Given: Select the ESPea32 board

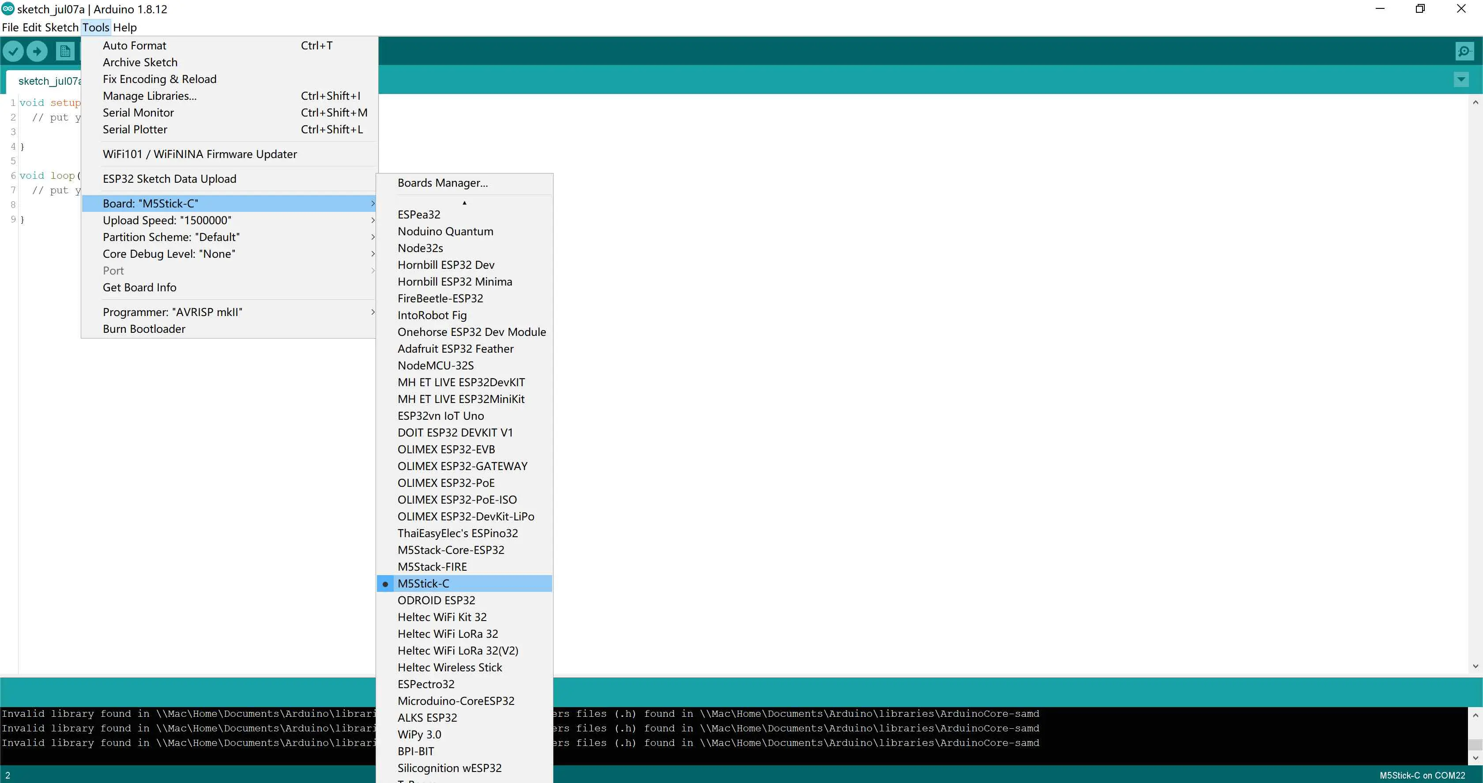Looking at the screenshot, I should click(x=464, y=214).
